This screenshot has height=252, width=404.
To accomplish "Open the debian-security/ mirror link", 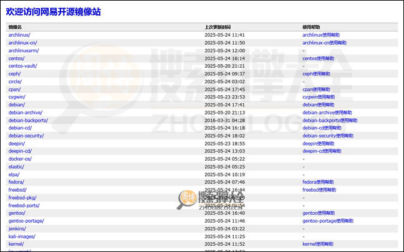I will 26,136.
